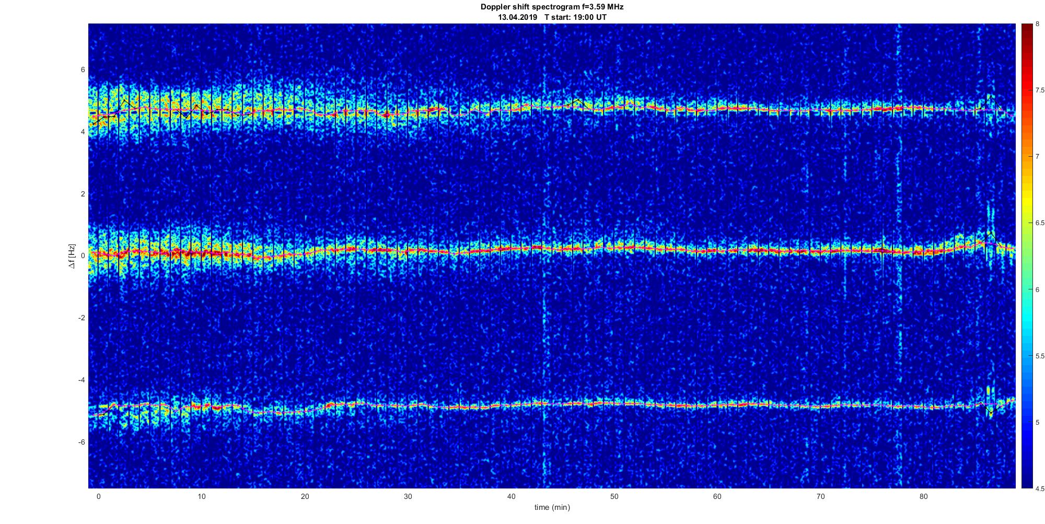Click the x-axis tick label '40'
1045x524 pixels.
(511, 496)
